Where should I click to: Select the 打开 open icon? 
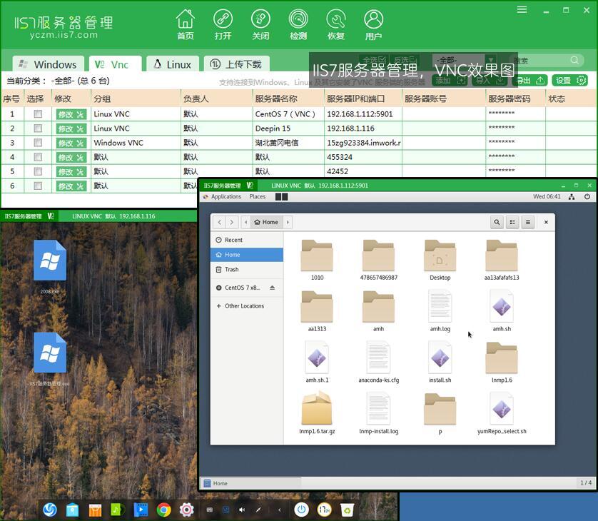(x=223, y=24)
